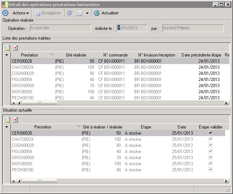Viewport: 233px width, 194px height.
Task: Open the Actions menu
Action: click(21, 13)
